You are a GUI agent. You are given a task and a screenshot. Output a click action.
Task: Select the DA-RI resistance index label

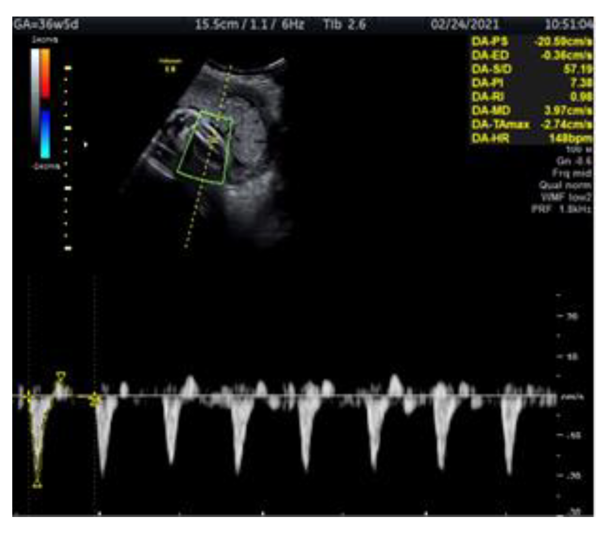click(488, 97)
